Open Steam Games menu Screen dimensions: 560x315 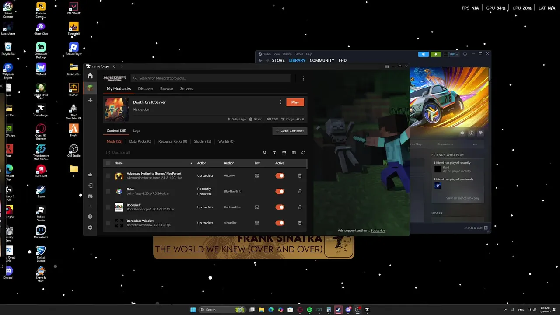[x=299, y=54]
